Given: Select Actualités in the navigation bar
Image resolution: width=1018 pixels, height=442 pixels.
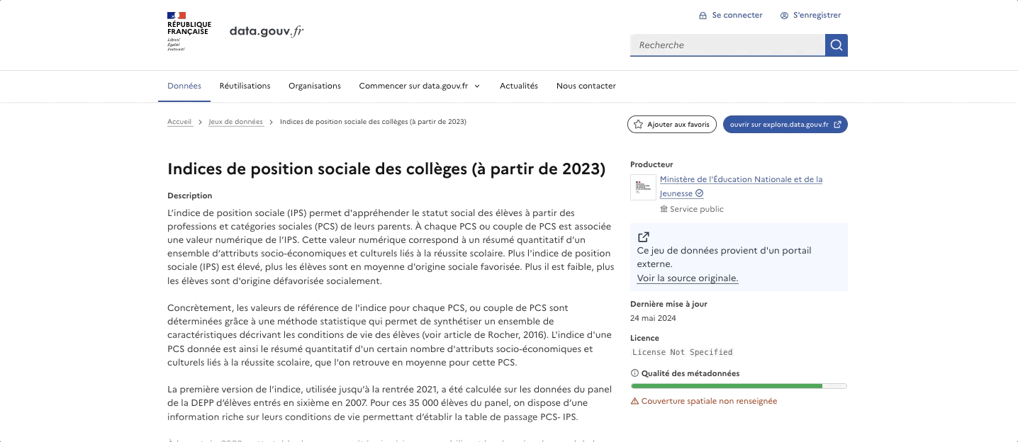Looking at the screenshot, I should coord(519,86).
